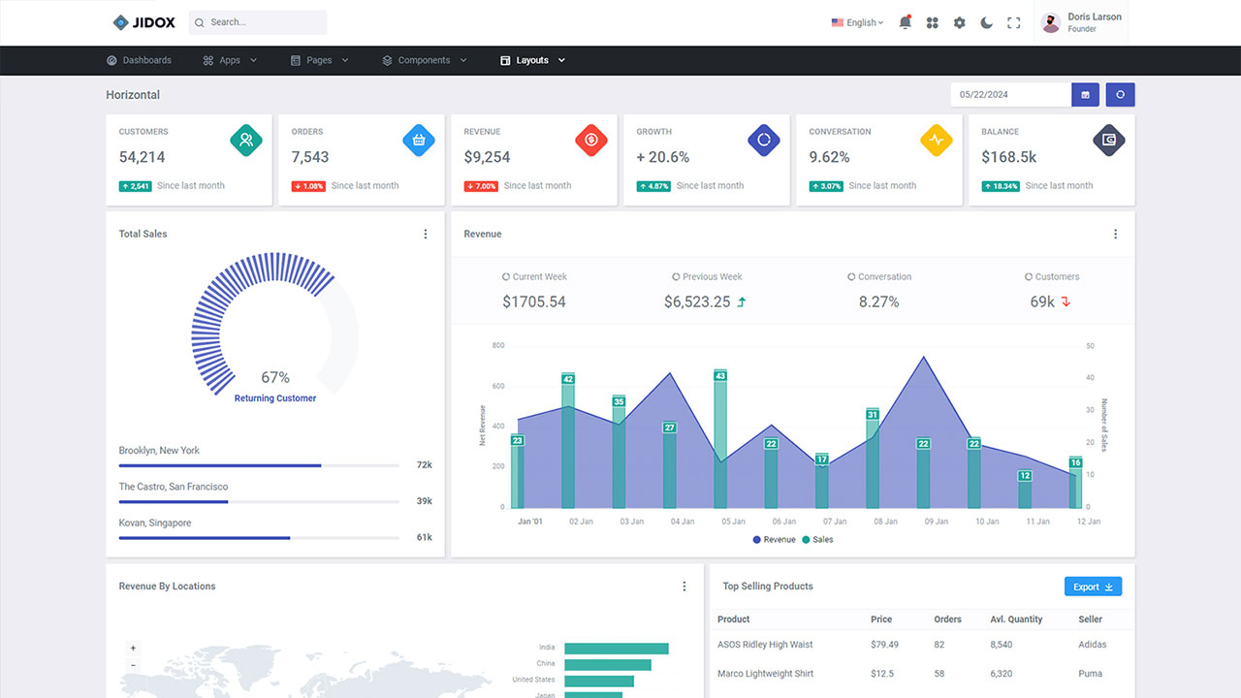Expand the Apps menu dropdown
The image size is (1241, 698).
[230, 60]
